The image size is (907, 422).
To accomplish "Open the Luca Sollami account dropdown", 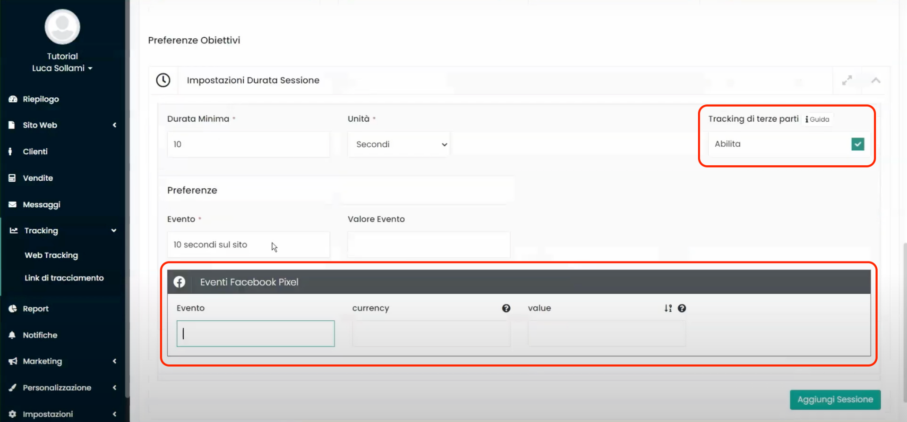I will pyautogui.click(x=62, y=68).
